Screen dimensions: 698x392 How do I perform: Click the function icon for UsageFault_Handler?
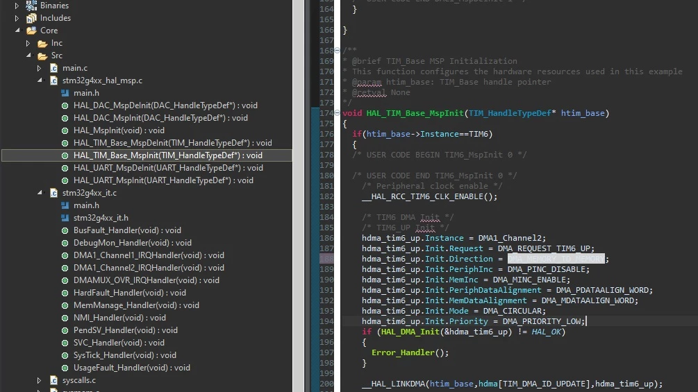(x=65, y=368)
